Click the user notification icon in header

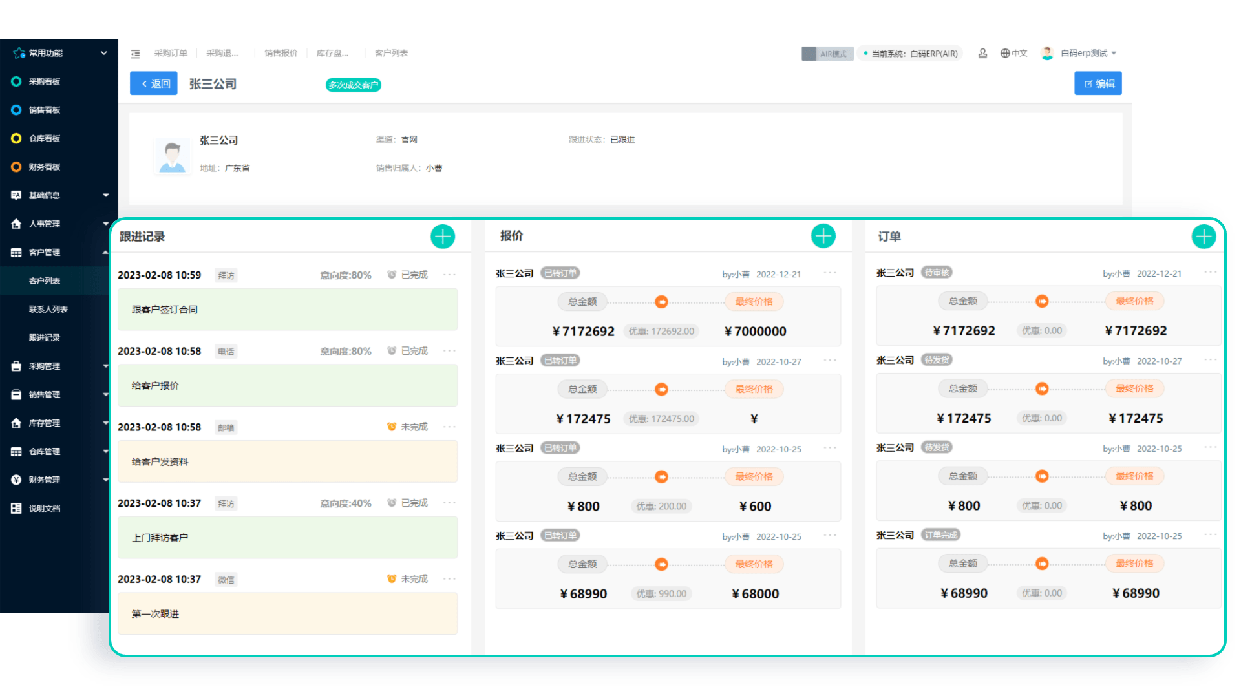982,53
